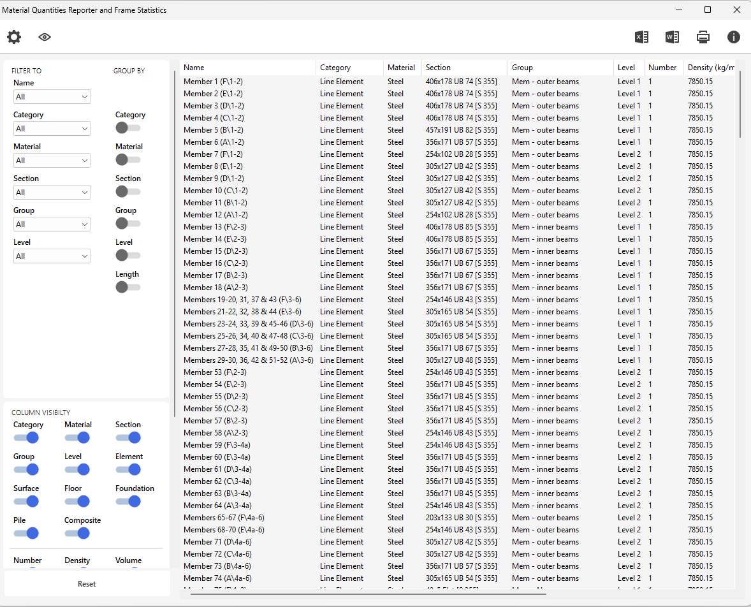Select row Member 53 (F\2-3)
Viewport: 751px width, 607px height.
pos(457,372)
